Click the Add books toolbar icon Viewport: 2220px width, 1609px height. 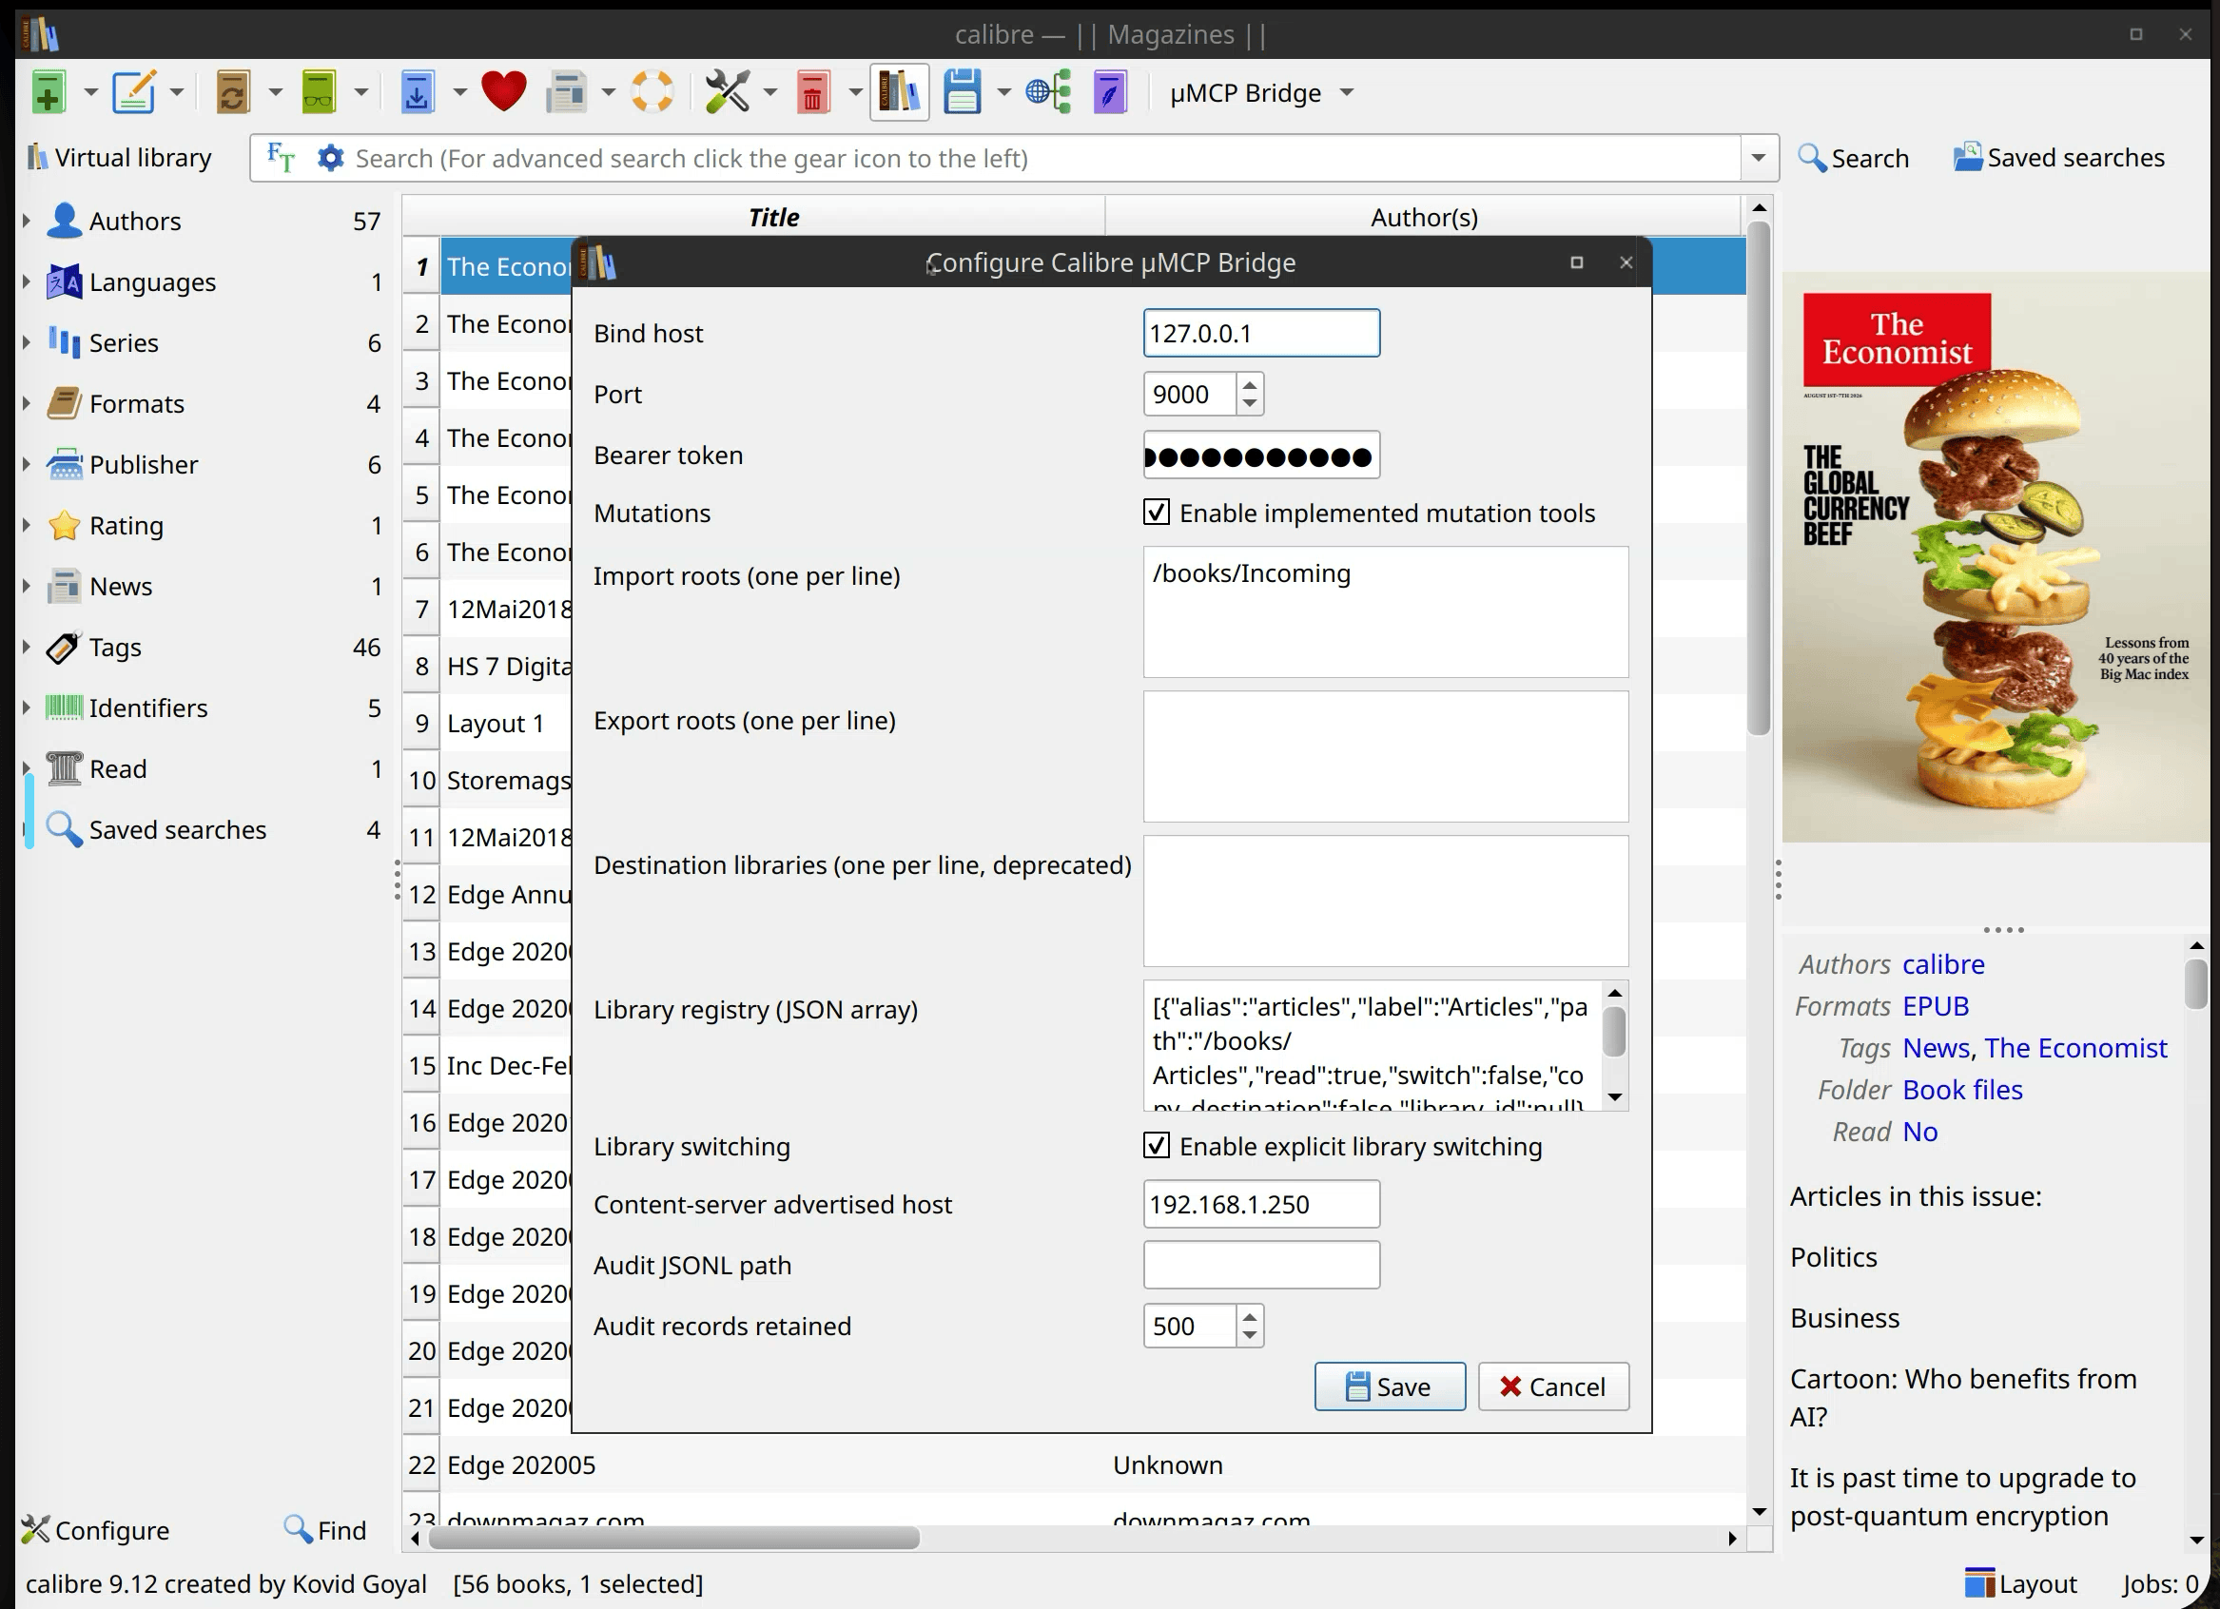[x=48, y=93]
